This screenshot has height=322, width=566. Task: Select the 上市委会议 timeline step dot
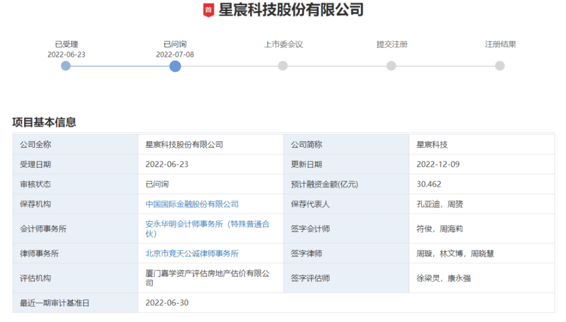pos(283,66)
